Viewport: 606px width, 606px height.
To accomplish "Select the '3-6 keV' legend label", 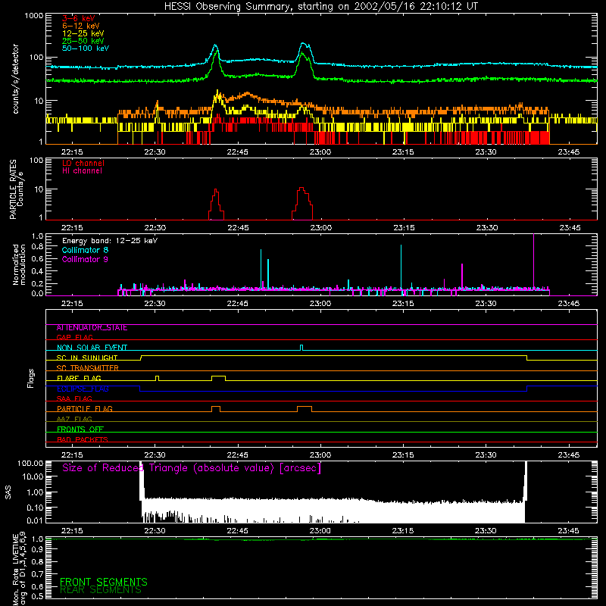I will 79,18.
